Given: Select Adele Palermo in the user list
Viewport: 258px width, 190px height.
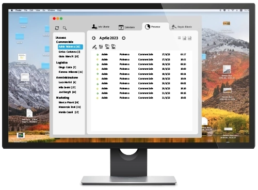Looking at the screenshot, I should 70,46.
